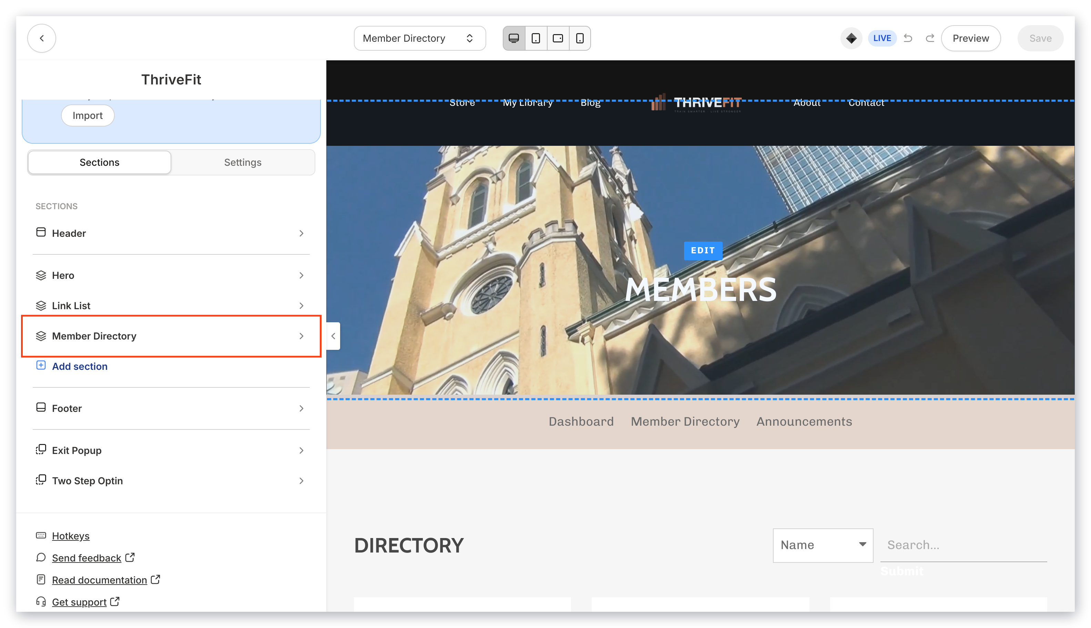Open the Link List section row
Image resolution: width=1091 pixels, height=628 pixels.
(171, 306)
